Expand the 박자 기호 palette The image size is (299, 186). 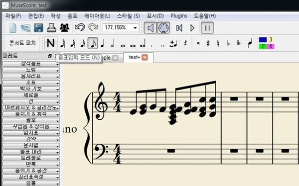pyautogui.click(x=31, y=89)
